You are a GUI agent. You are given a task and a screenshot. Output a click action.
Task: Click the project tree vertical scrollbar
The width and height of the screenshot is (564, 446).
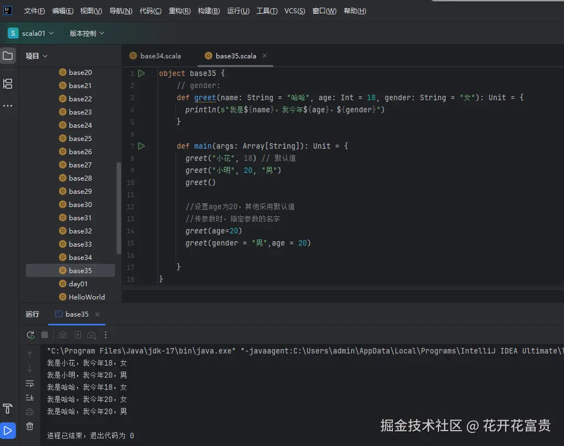click(119, 208)
